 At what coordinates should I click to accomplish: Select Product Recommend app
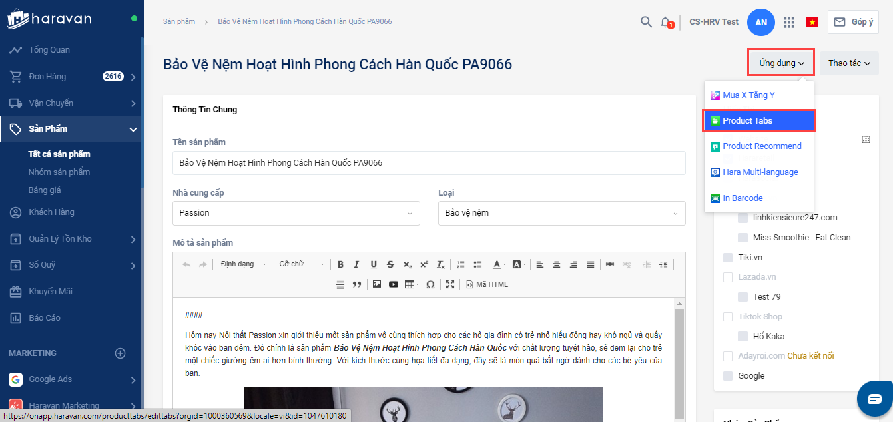click(x=759, y=146)
